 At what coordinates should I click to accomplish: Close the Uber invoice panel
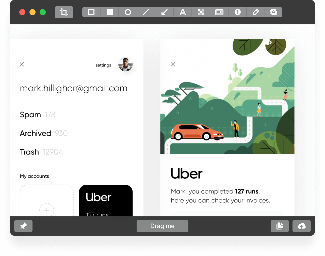[x=173, y=65]
